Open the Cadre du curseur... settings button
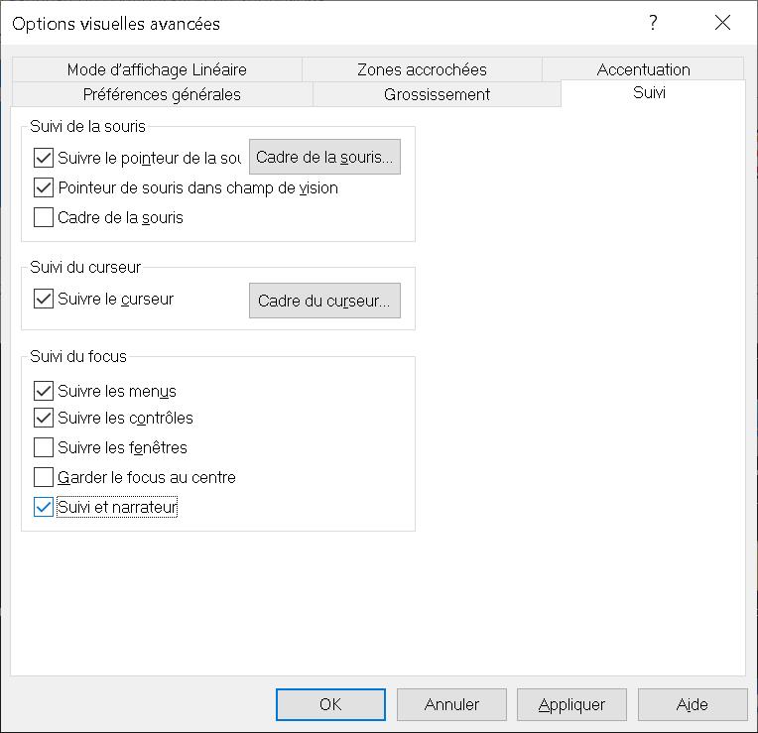Screen dimensions: 758x733 coord(324,301)
